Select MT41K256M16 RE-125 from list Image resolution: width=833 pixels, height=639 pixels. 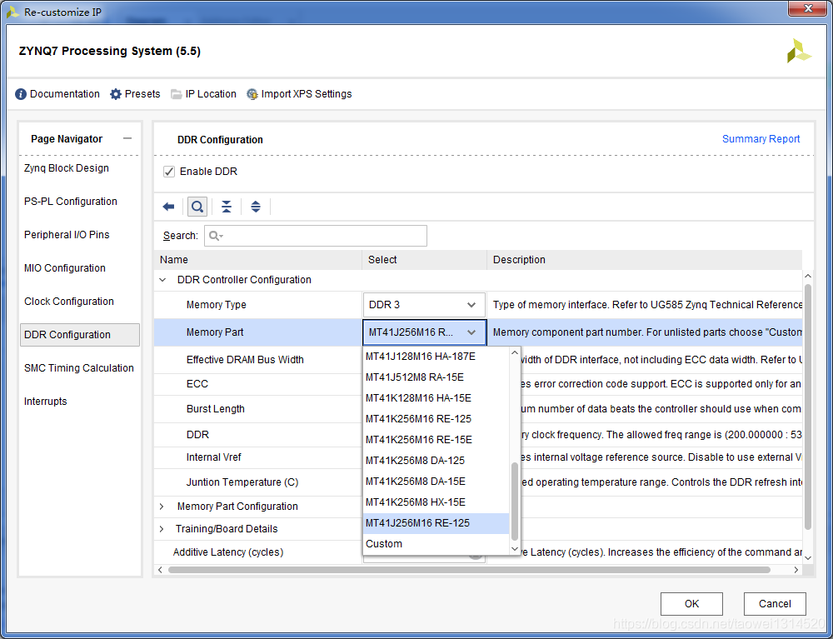click(436, 418)
